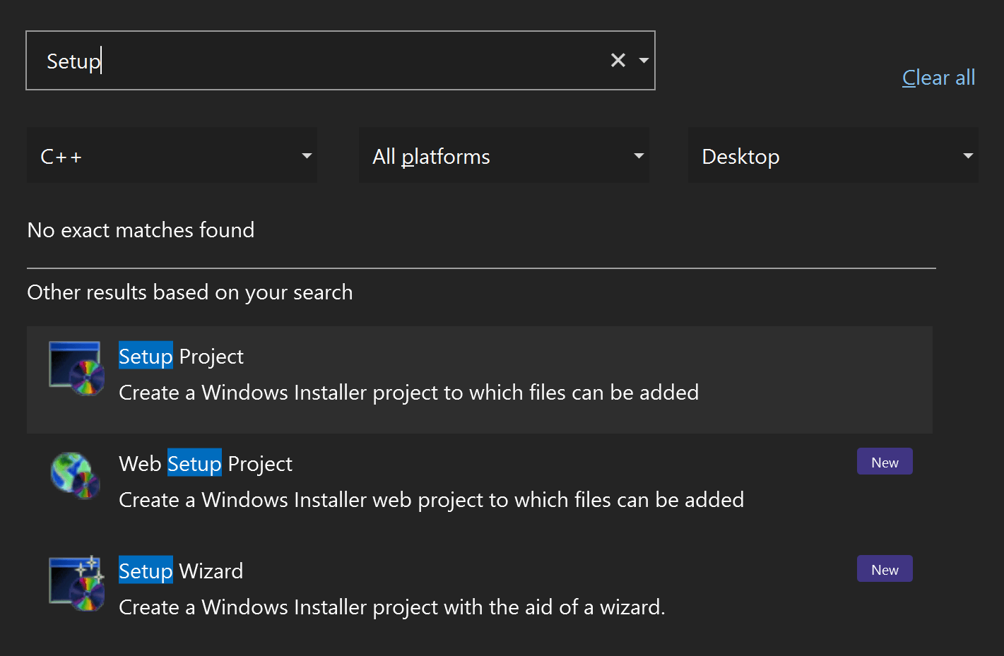This screenshot has width=1004, height=656.
Task: Click the Setup Project installer icon
Action: click(76, 367)
